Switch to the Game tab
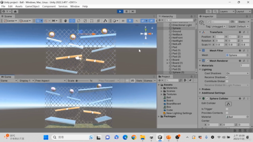The width and height of the screenshot is (253, 142). pos(7,77)
